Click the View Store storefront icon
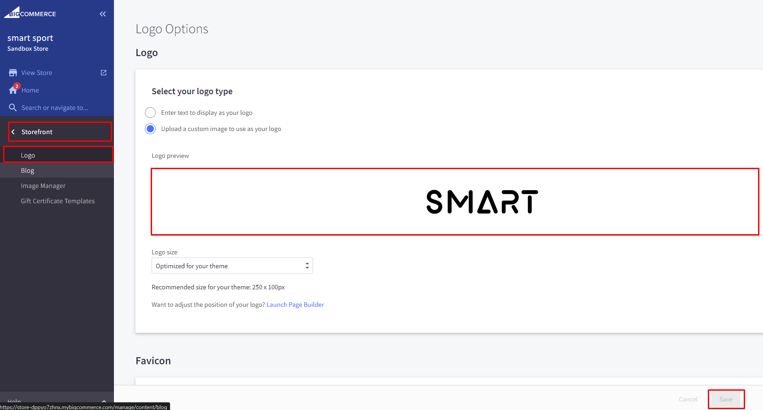Screen dimensions: 763x410 coord(13,73)
